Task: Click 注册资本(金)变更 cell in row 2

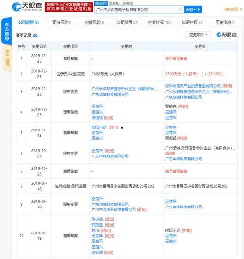Action: click(x=70, y=74)
